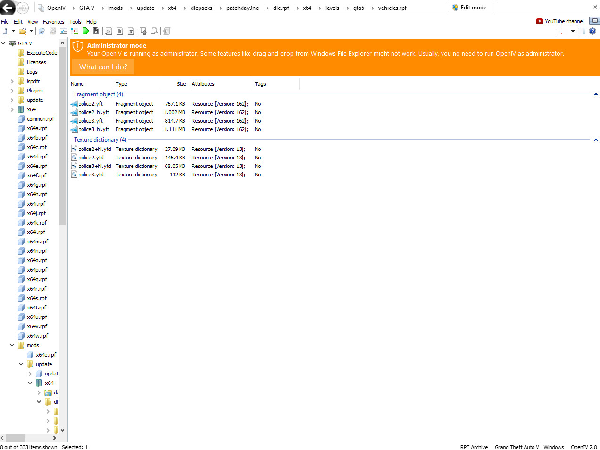The height and width of the screenshot is (450, 600).
Task: Select ExecuteCode folder in tree
Action: point(42,53)
